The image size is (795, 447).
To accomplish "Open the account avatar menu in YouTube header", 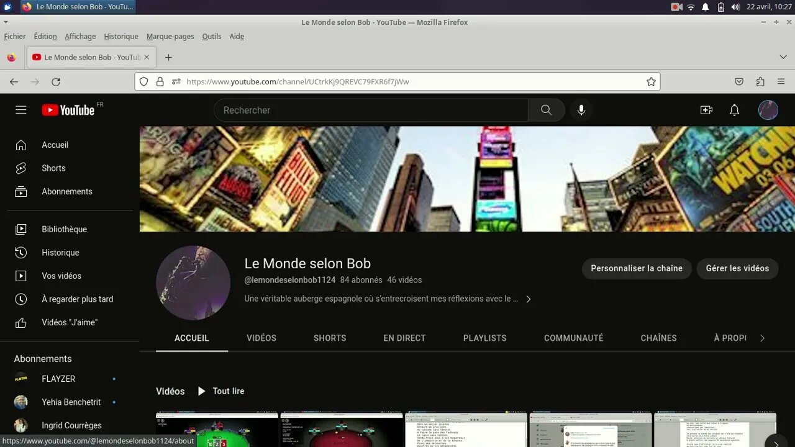I will (x=768, y=110).
